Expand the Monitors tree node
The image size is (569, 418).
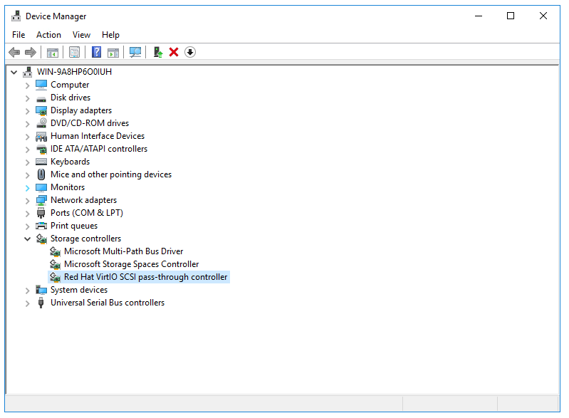(x=28, y=188)
